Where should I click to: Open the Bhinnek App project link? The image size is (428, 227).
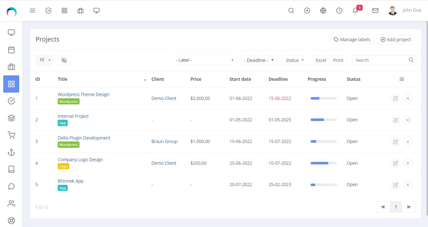pos(71,181)
